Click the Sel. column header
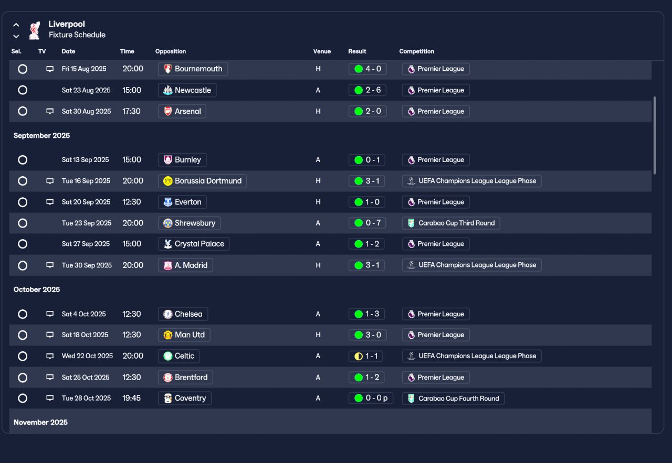The image size is (672, 463). click(x=16, y=51)
